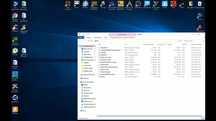Select the OSCAR Mouse desktop icon

click(15, 88)
